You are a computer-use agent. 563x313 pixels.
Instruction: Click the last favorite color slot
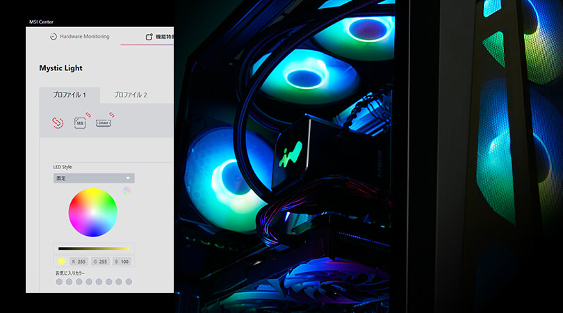(129, 282)
